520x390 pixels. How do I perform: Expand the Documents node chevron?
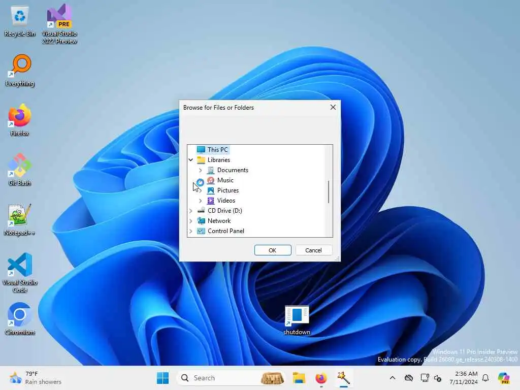pos(200,170)
